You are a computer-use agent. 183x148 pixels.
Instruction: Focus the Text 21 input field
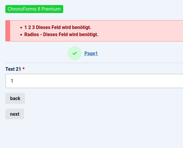(94, 81)
